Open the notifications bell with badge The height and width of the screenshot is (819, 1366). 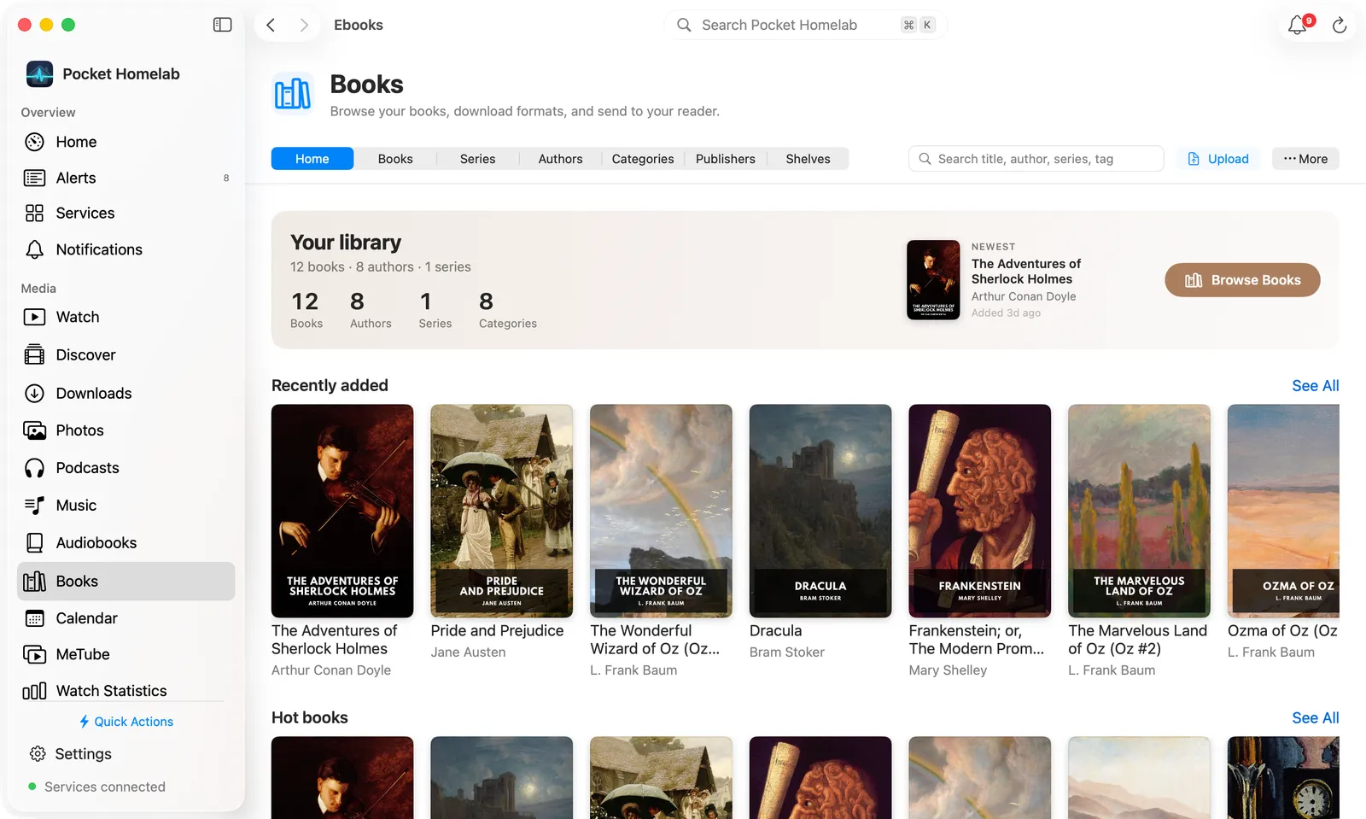(x=1298, y=25)
